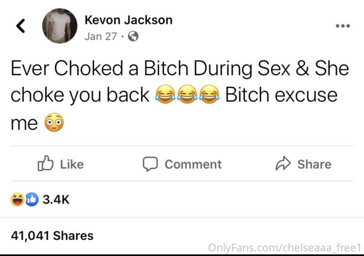Click the blue thumbs-up reaction icon

pyautogui.click(x=31, y=200)
